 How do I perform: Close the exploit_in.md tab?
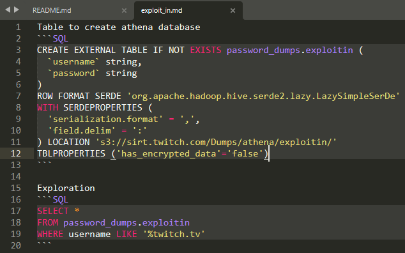coord(233,10)
